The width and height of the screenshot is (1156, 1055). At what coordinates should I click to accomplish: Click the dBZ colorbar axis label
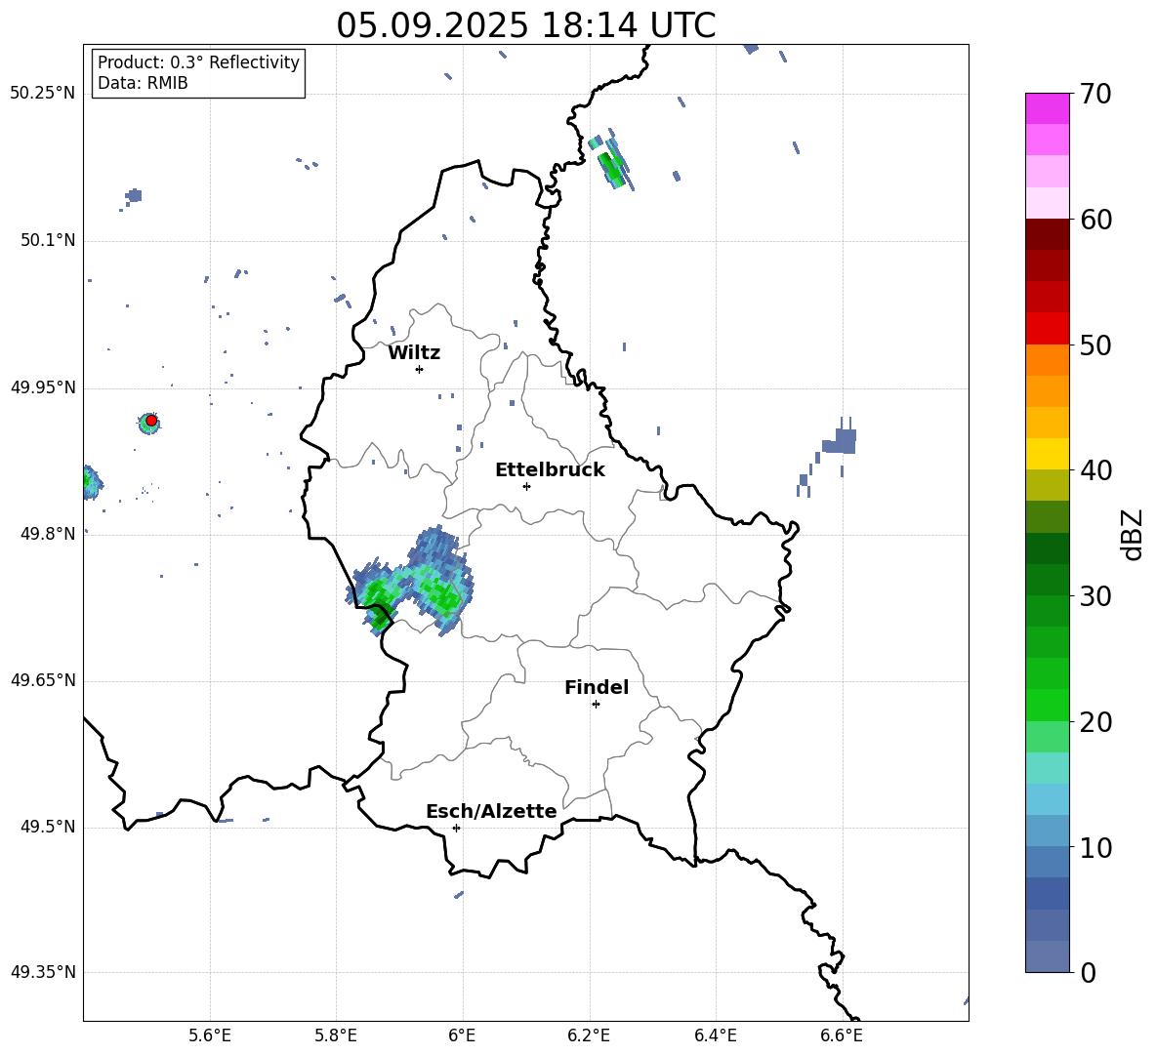[x=1134, y=534]
